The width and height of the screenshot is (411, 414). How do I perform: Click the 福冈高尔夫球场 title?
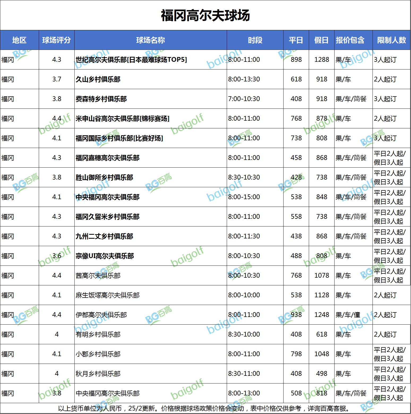point(205,15)
